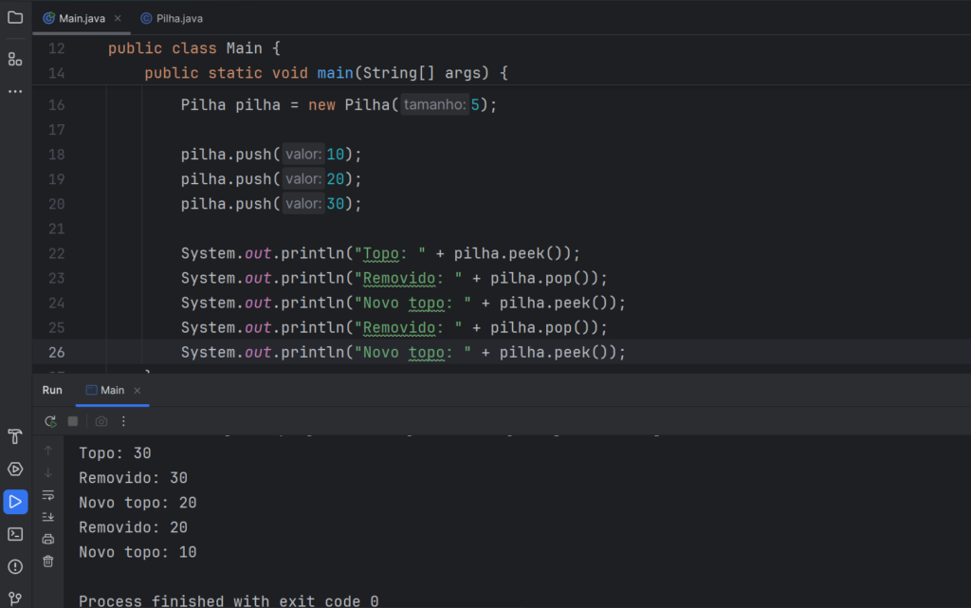Screen dimensions: 971x608
Task: Open the Problems tool window icon
Action: (x=15, y=567)
